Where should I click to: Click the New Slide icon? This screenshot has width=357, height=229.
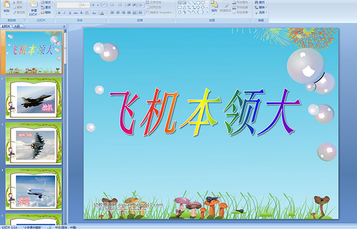tap(34, 5)
